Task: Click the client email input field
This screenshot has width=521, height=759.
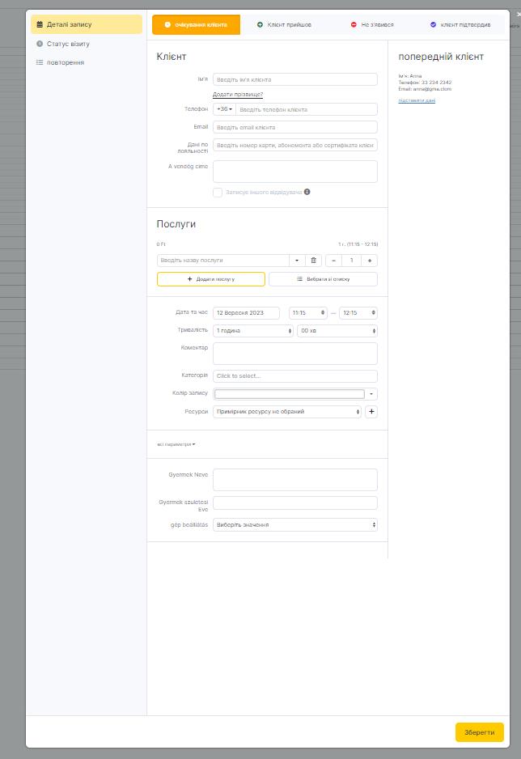Action: point(295,127)
